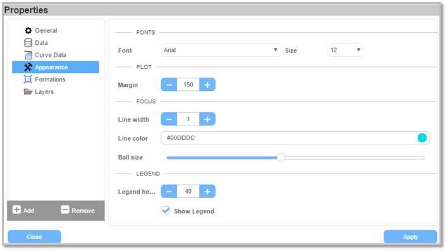Click the Add button label

tap(28, 211)
